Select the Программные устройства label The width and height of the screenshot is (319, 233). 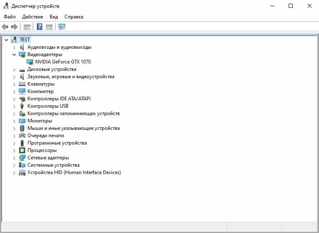pyautogui.click(x=57, y=143)
